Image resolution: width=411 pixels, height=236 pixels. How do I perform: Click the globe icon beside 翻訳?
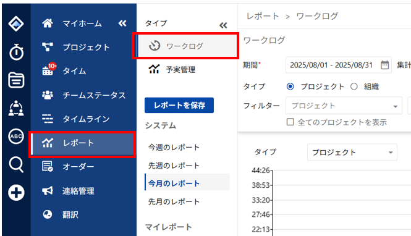point(48,214)
